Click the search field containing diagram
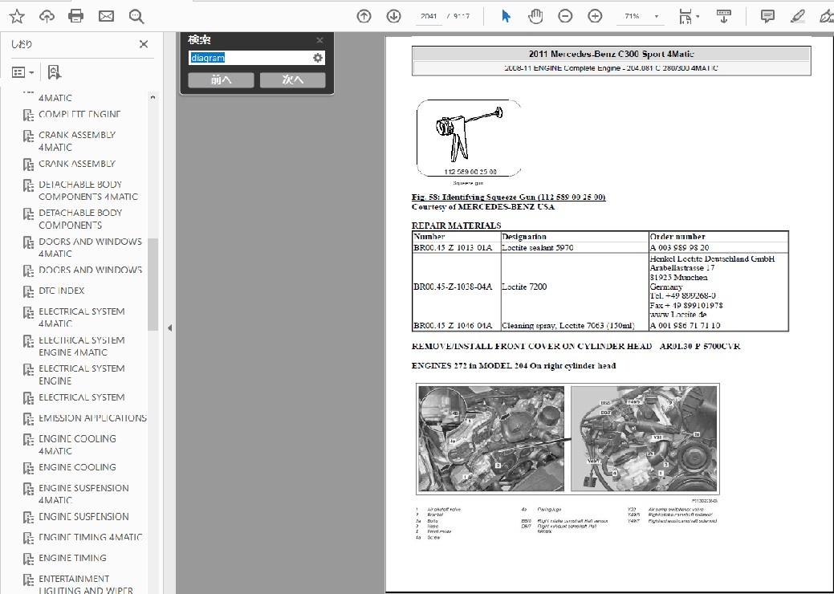This screenshot has height=594, width=834. point(250,58)
